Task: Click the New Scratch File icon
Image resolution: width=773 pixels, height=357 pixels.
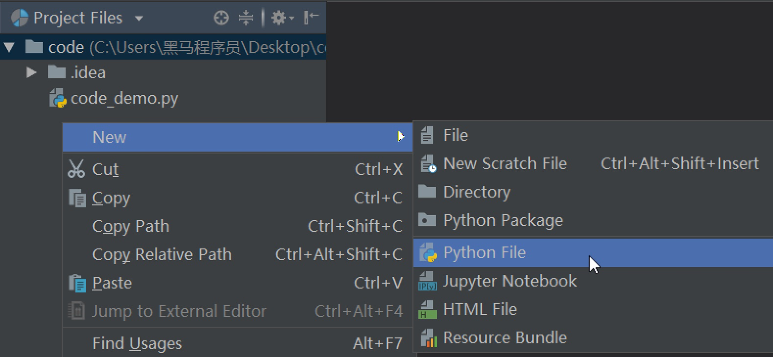Action: coord(428,164)
